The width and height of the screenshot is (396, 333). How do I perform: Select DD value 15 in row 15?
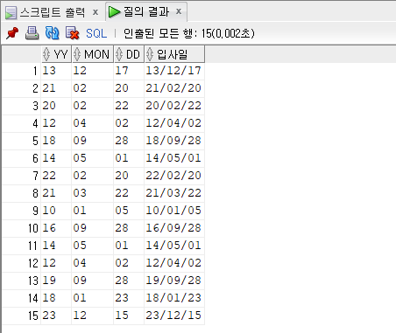(x=129, y=316)
